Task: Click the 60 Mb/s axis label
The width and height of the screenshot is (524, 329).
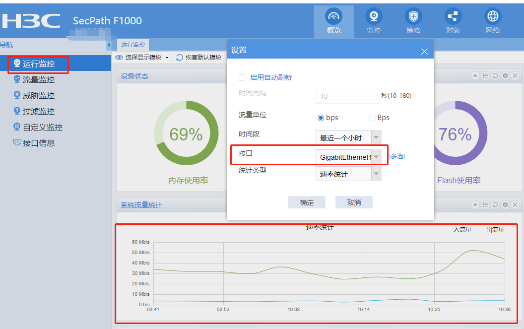Action: [141, 242]
